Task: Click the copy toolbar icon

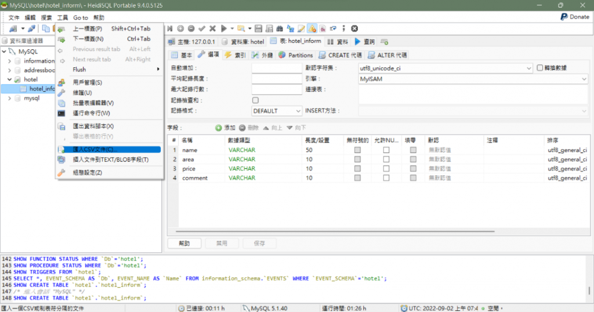Action: coord(46,28)
